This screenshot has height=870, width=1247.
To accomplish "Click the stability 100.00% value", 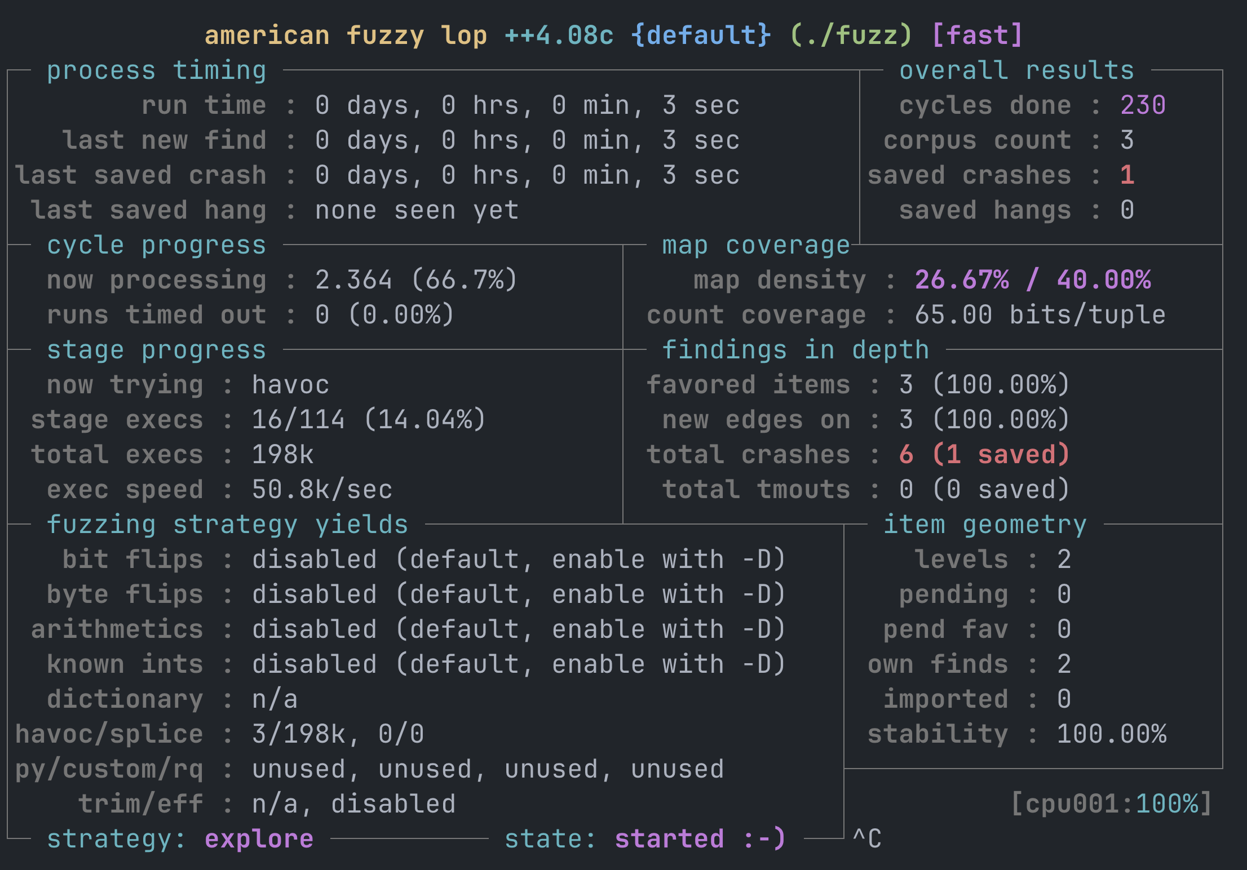I will click(x=1111, y=735).
